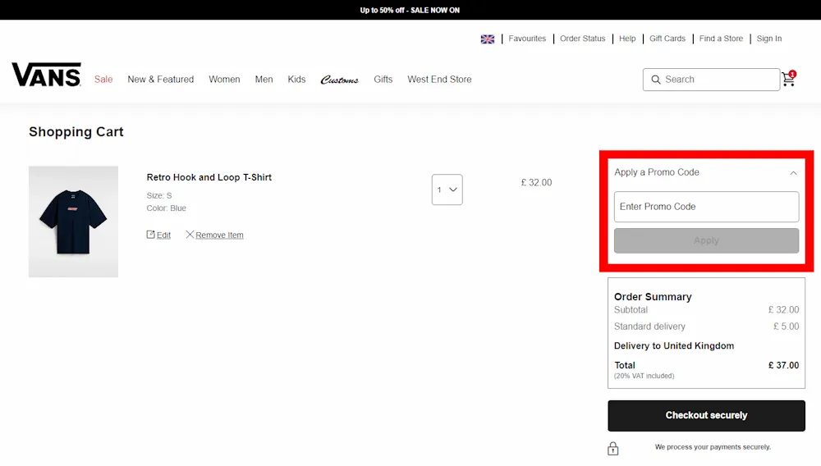Click 'Standard delivery' row label

649,327
